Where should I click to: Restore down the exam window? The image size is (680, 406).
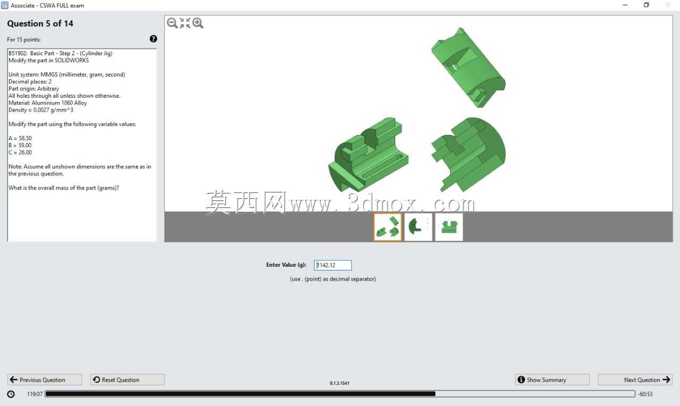[647, 5]
